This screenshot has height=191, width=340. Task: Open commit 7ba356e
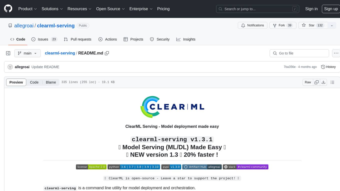tap(290, 67)
